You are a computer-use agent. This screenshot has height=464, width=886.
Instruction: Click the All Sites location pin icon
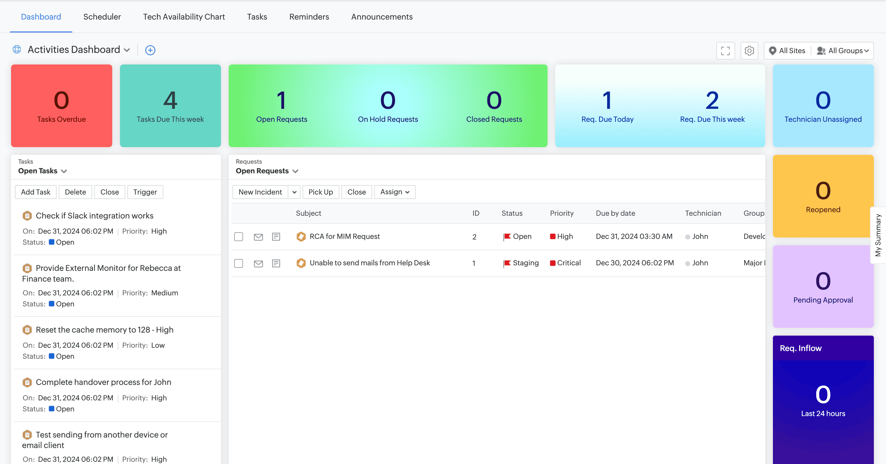(773, 50)
